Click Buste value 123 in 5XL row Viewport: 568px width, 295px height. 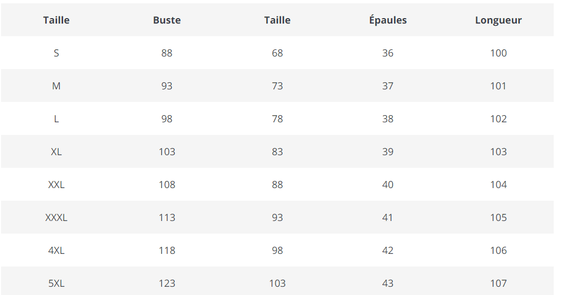[167, 283]
